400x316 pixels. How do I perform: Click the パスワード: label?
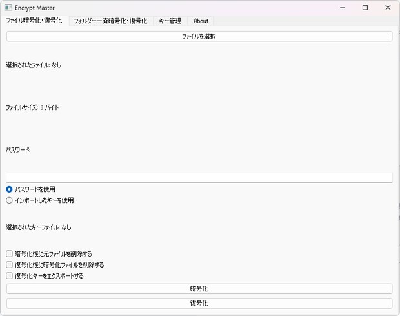(18, 150)
